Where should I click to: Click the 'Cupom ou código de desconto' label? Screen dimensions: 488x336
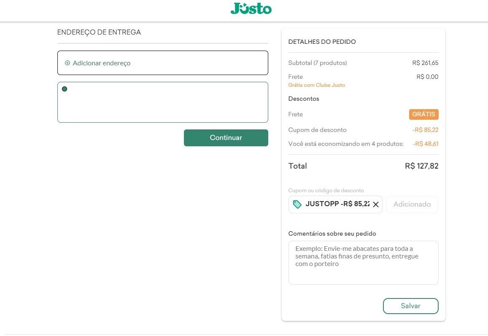[x=326, y=191]
